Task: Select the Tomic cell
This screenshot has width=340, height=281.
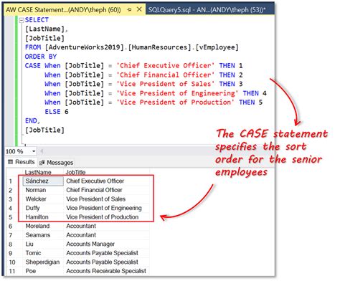Action: (x=43, y=253)
